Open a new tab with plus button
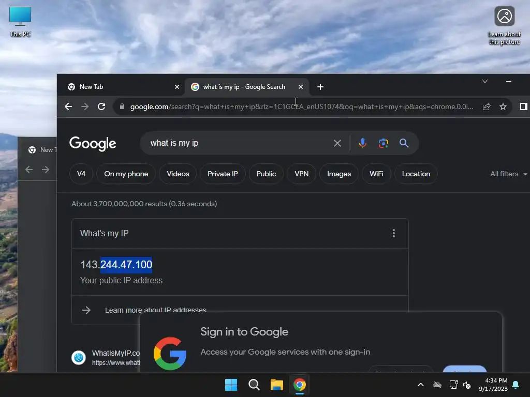Screen dimensions: 530x397 pyautogui.click(x=320, y=87)
